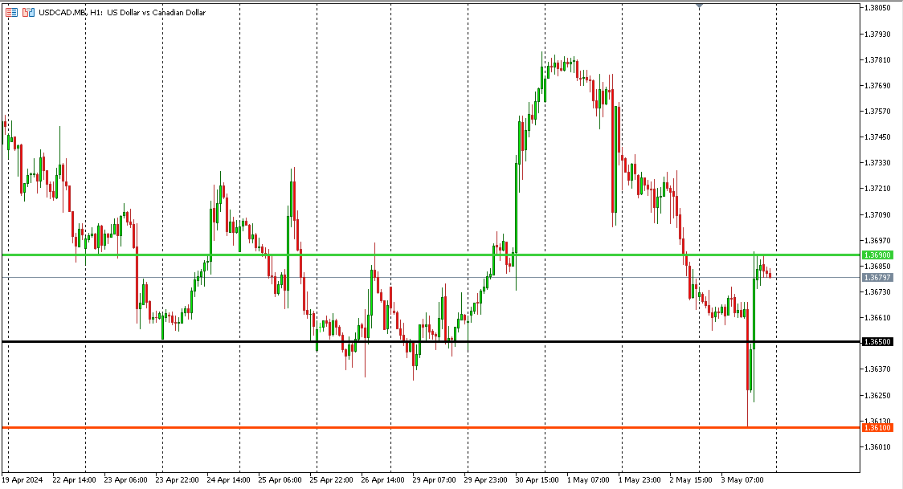
Task: Click the black 1.36500 price label
Action: [877, 342]
